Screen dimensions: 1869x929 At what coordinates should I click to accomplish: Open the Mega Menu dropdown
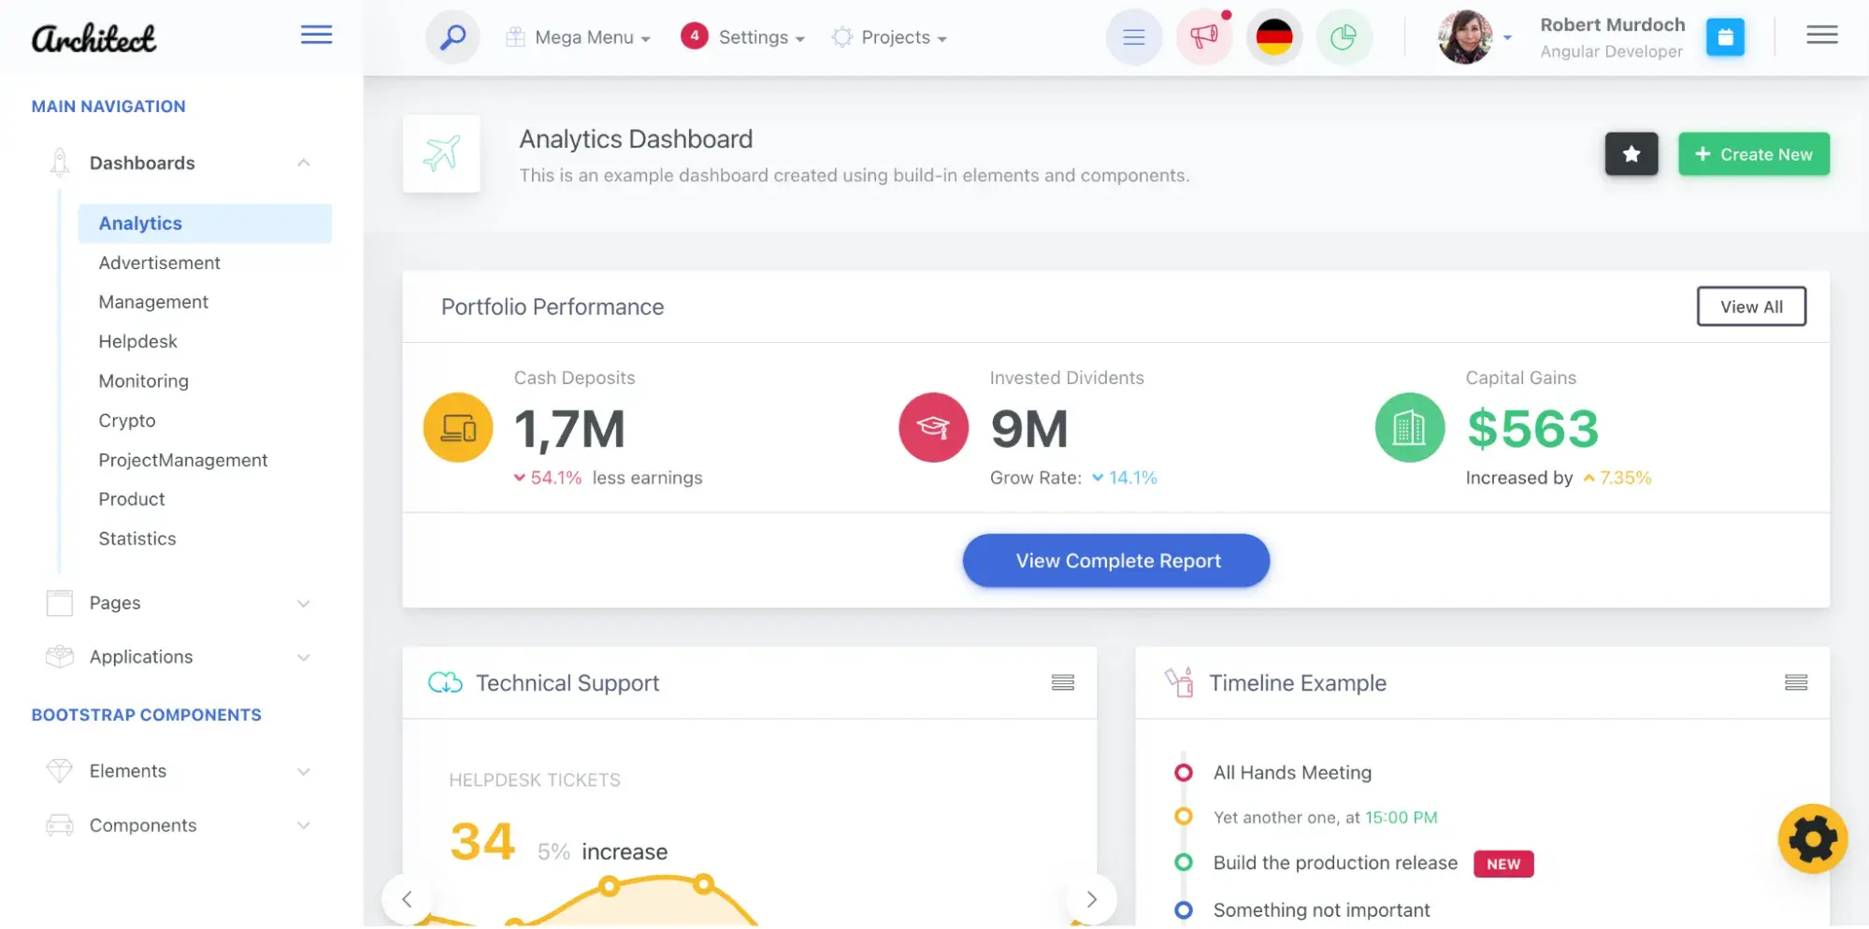coord(580,37)
